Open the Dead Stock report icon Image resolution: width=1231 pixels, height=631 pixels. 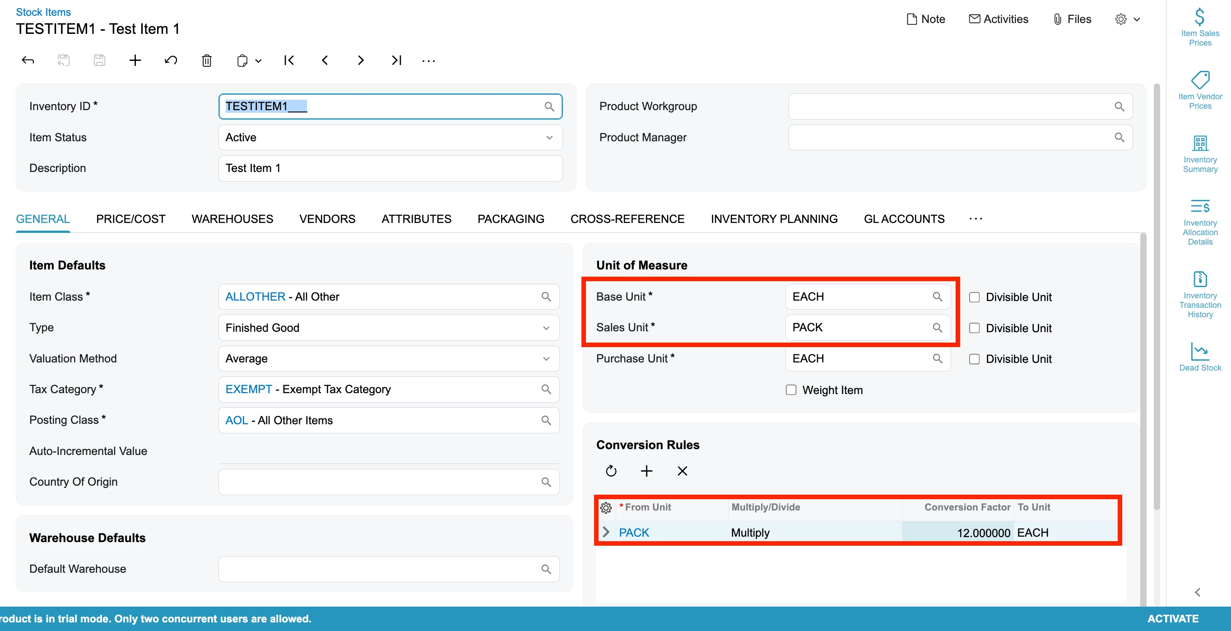(x=1199, y=356)
